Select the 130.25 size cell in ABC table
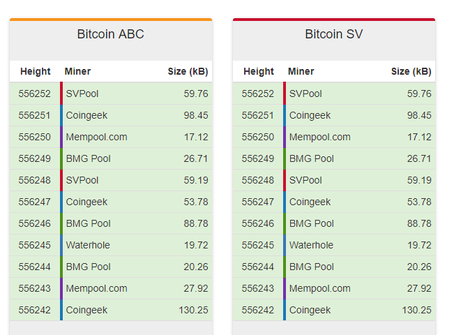 [x=193, y=310]
